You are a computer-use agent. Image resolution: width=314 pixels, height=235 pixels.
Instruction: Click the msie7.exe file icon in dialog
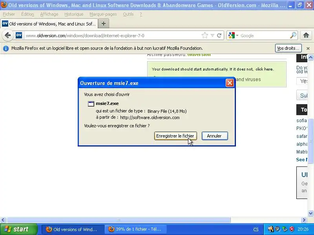[91, 103]
